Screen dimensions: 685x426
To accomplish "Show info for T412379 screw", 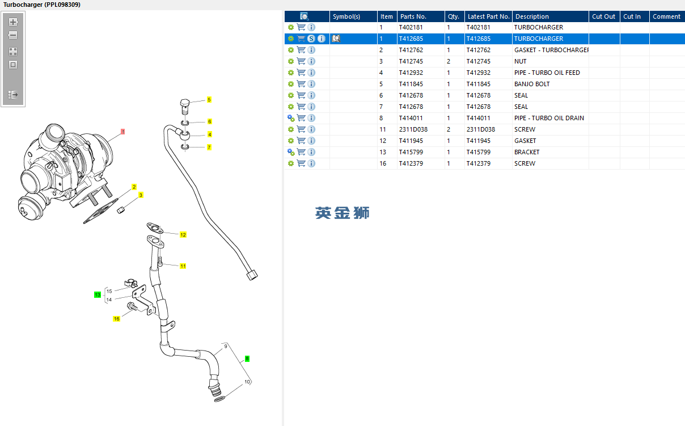I will [311, 163].
